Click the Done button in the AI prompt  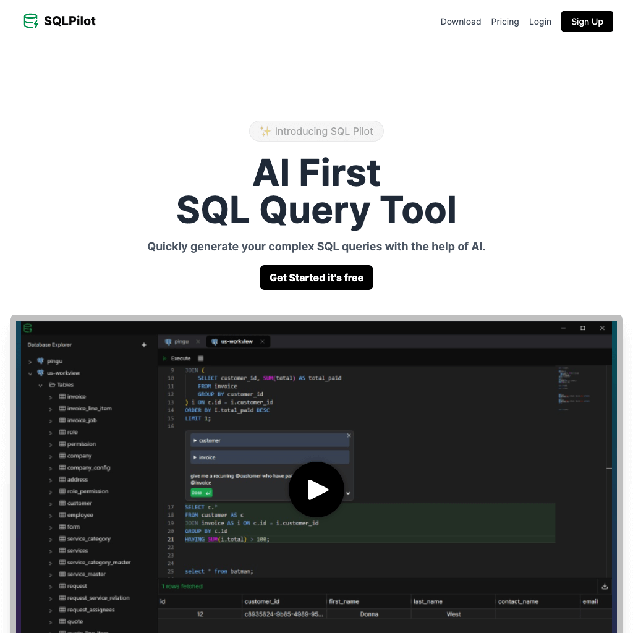(200, 492)
